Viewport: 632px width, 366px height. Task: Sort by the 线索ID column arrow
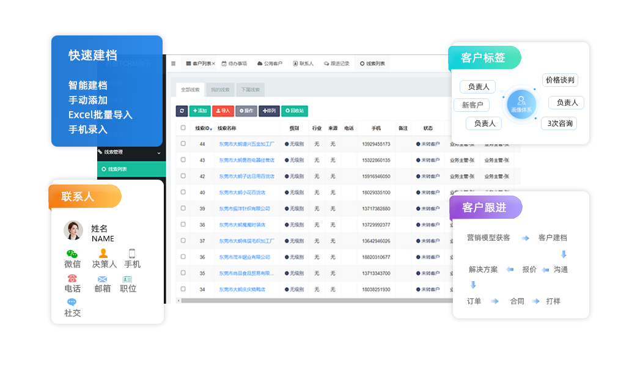click(211, 129)
